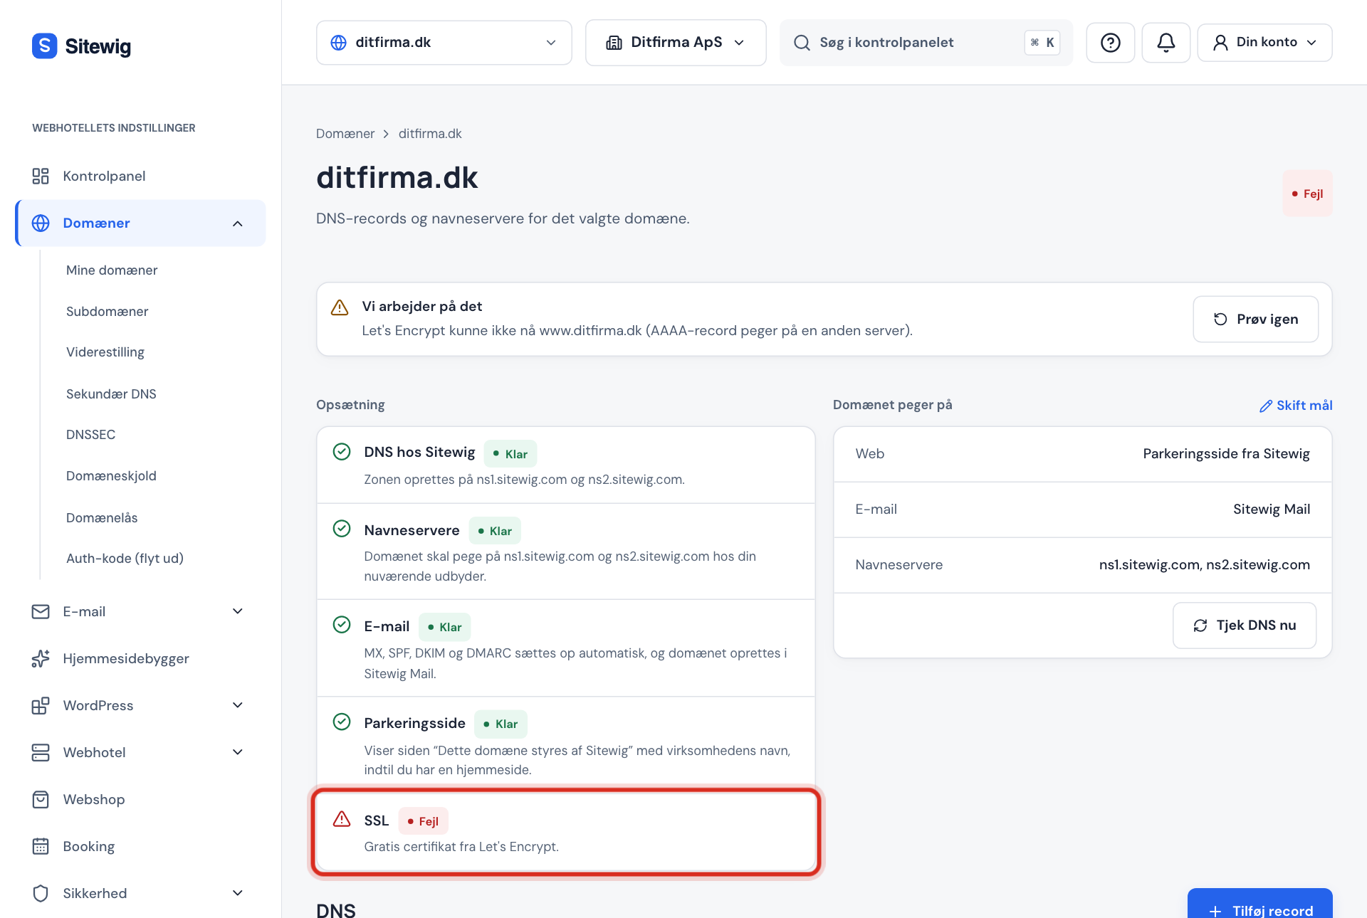Go to Subdomæner submenu item
The height and width of the screenshot is (918, 1367).
click(108, 312)
